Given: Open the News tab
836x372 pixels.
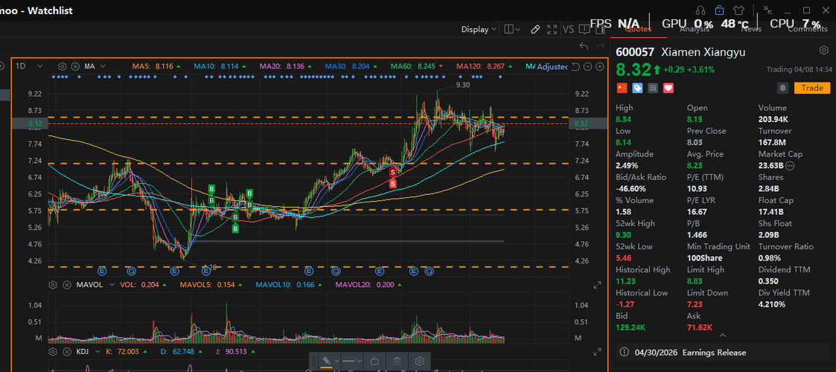Looking at the screenshot, I should click(x=750, y=29).
